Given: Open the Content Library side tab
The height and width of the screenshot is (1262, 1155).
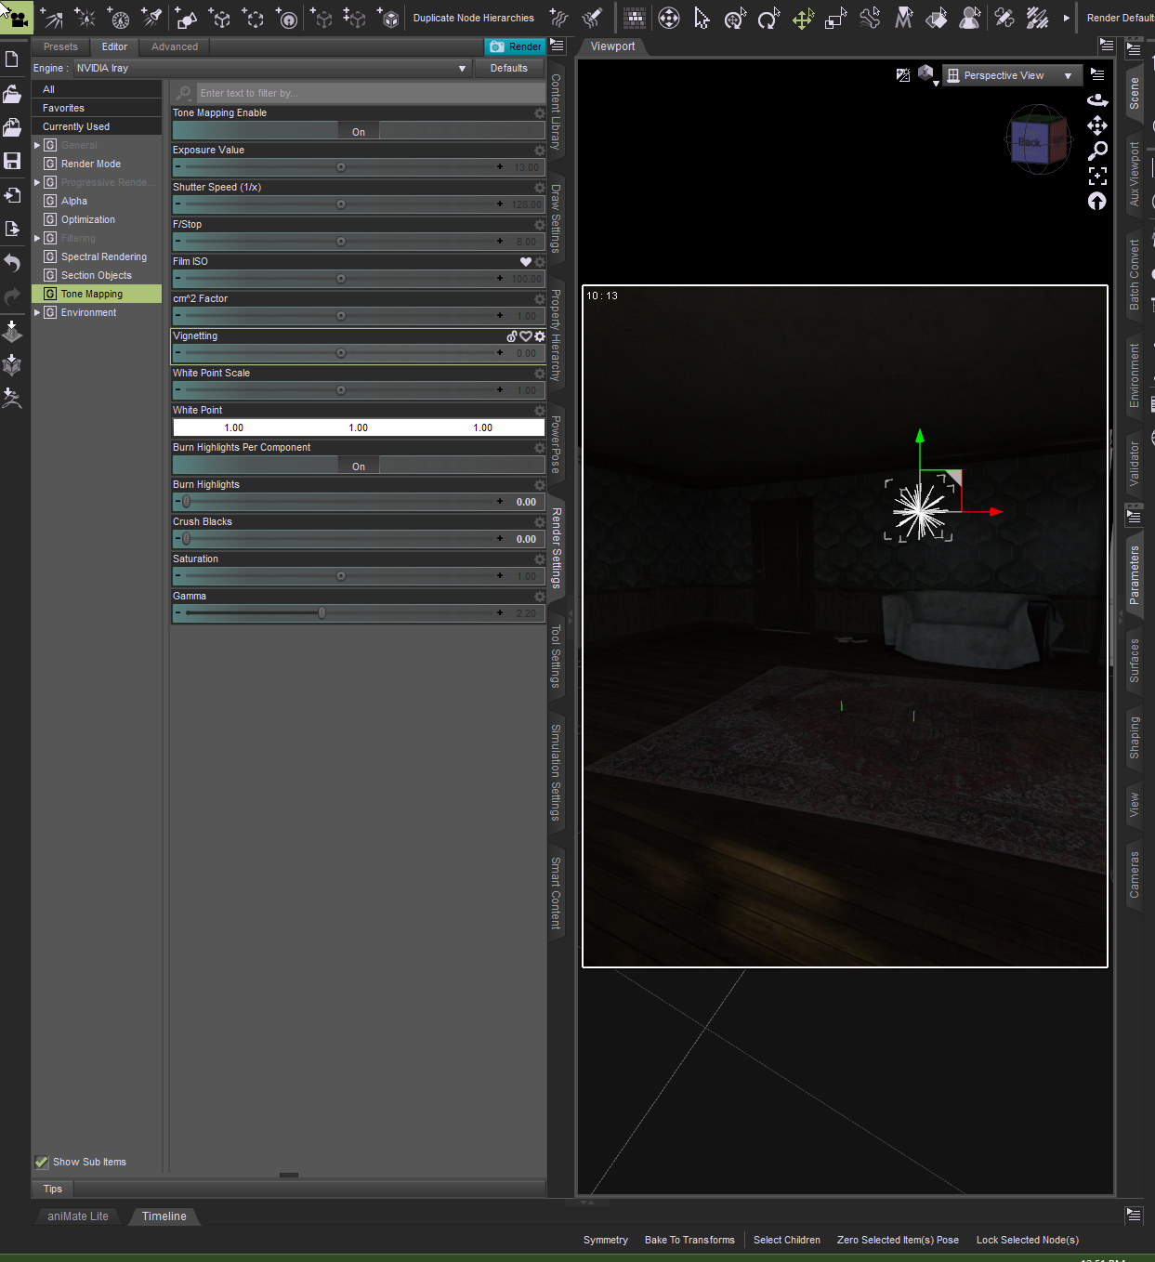Looking at the screenshot, I should click(556, 112).
